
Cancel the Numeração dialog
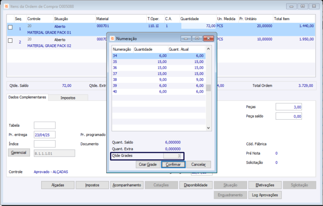(198, 164)
